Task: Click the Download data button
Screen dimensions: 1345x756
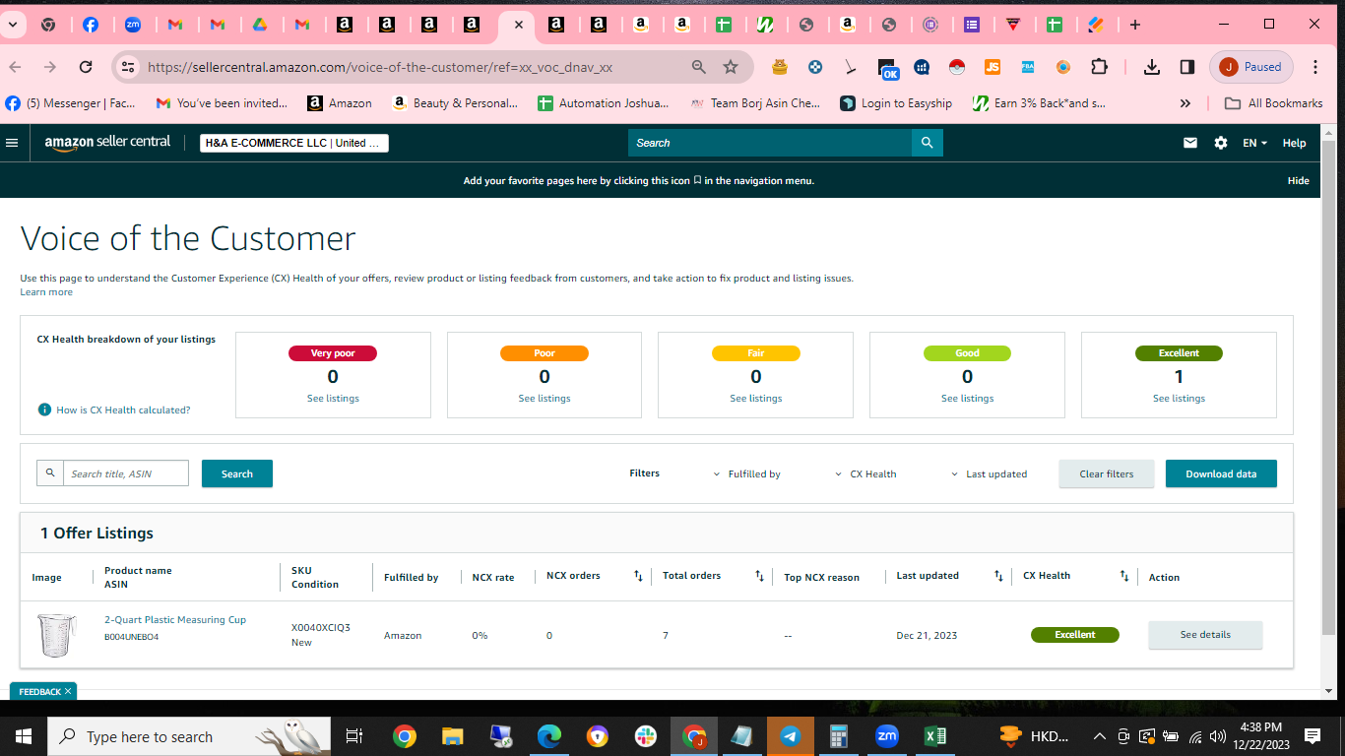Action: pyautogui.click(x=1221, y=473)
